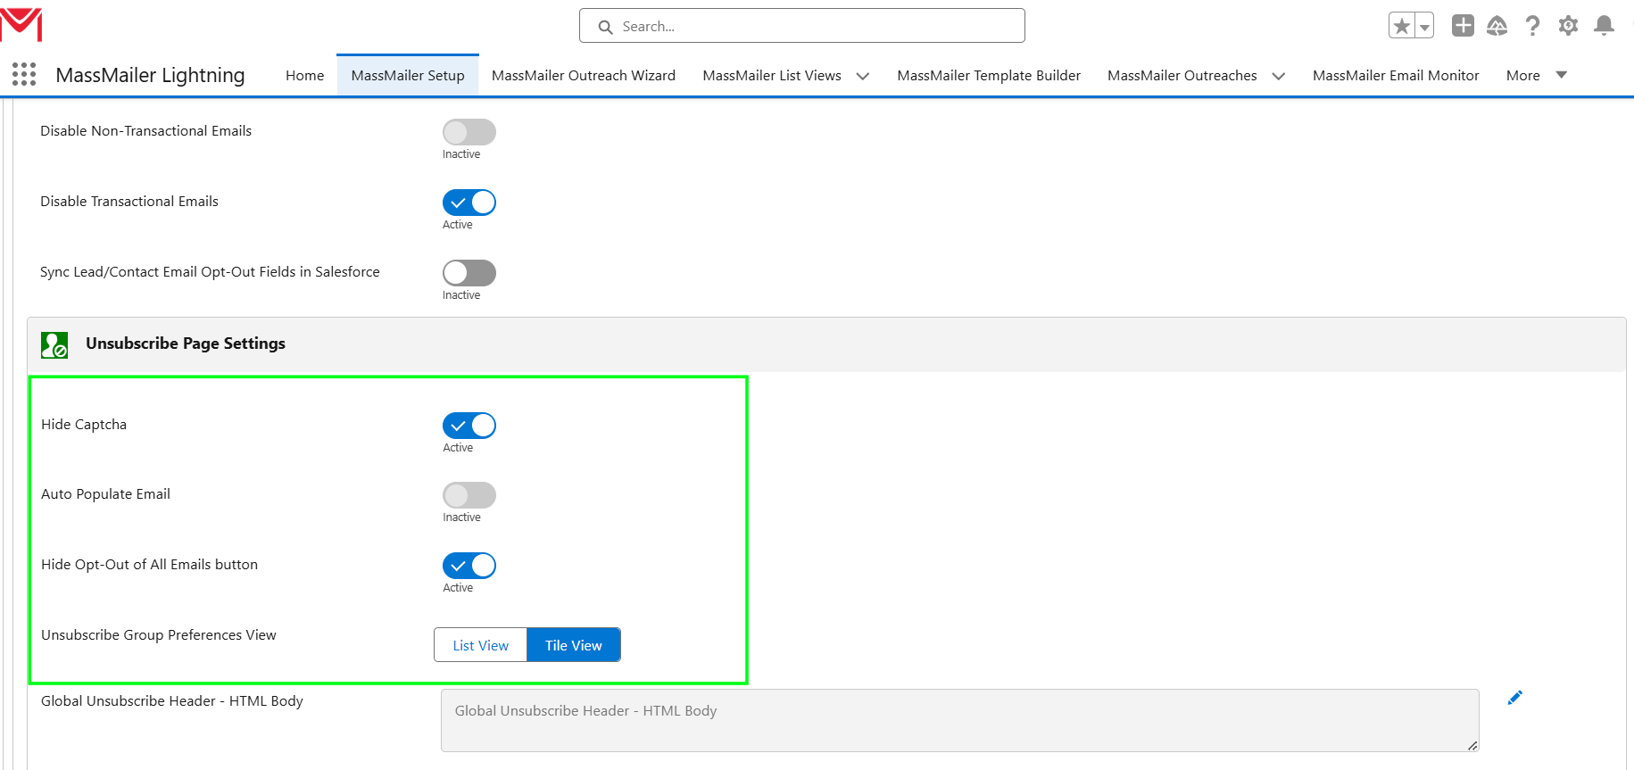Open Global Actions plus icon
Screen dimensions: 1634x770
1463,26
